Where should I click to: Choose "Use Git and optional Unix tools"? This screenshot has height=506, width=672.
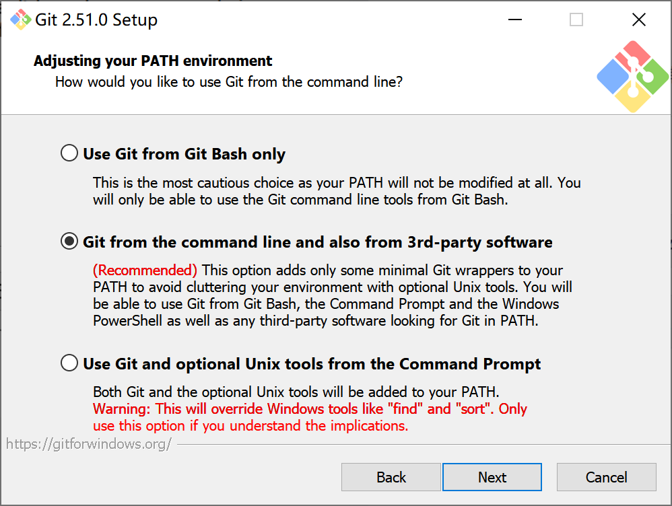[x=69, y=363]
